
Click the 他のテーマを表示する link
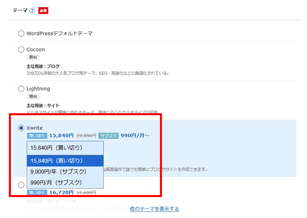point(154,209)
